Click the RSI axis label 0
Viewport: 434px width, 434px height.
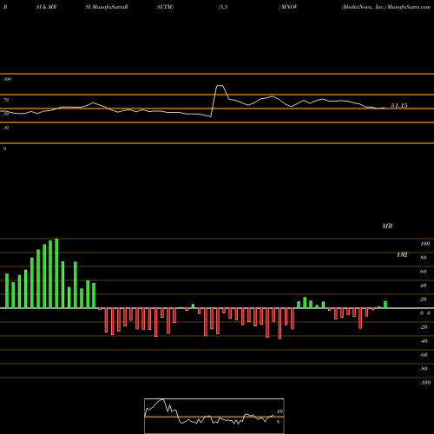tap(4, 148)
